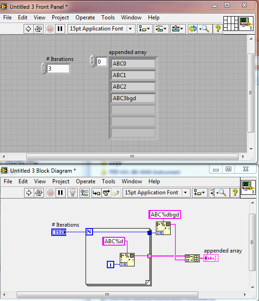Click the Step Into button on Block Diagram
The width and height of the screenshot is (259, 301).
pyautogui.click(x=97, y=193)
